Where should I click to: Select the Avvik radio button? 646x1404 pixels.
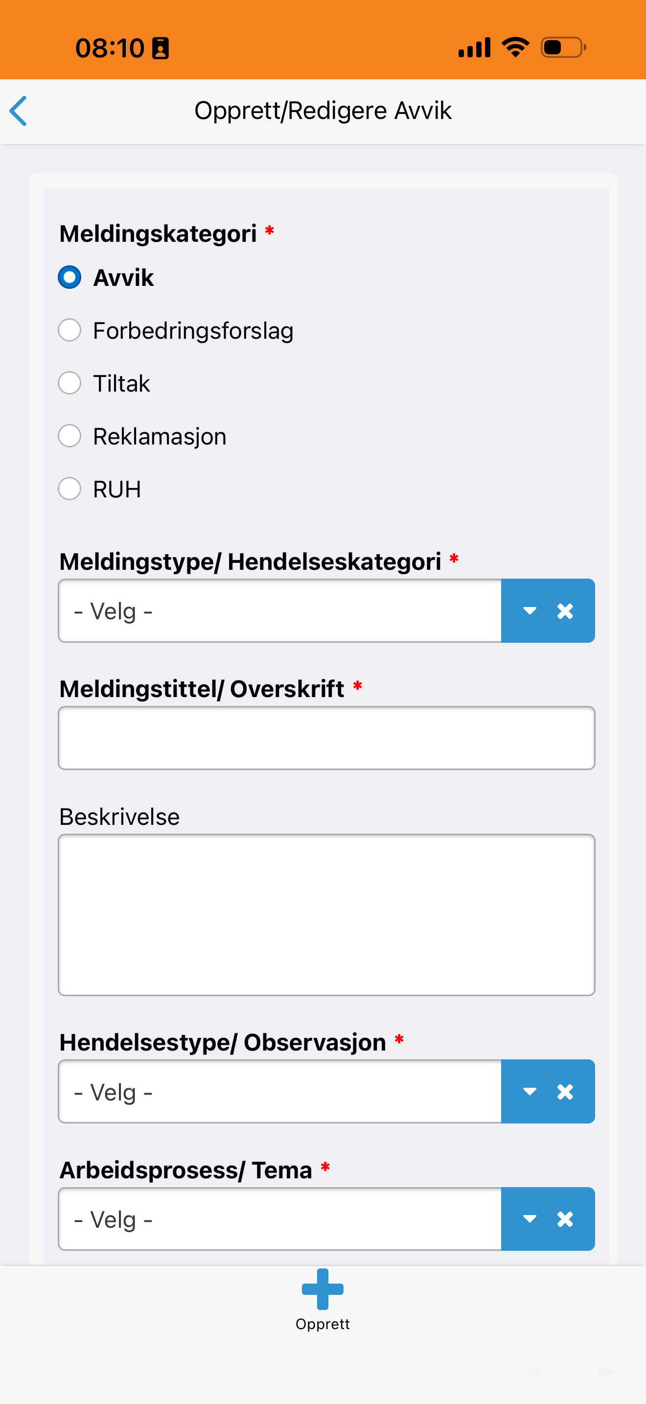click(x=69, y=278)
